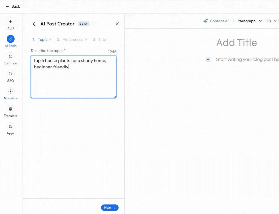Click the plus icon beside the blog body
The height and width of the screenshot is (214, 279).
(x=208, y=59)
